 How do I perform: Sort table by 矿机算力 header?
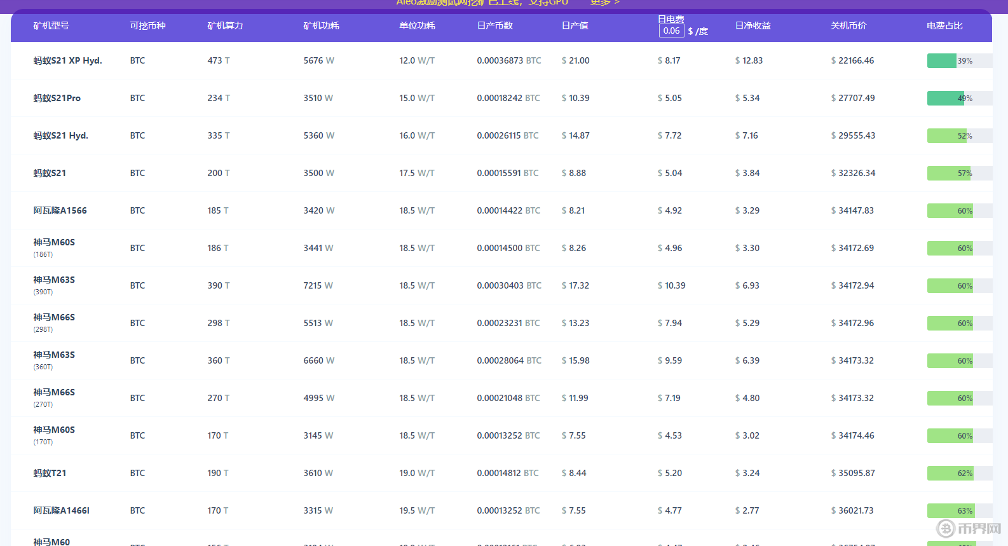[x=225, y=26]
